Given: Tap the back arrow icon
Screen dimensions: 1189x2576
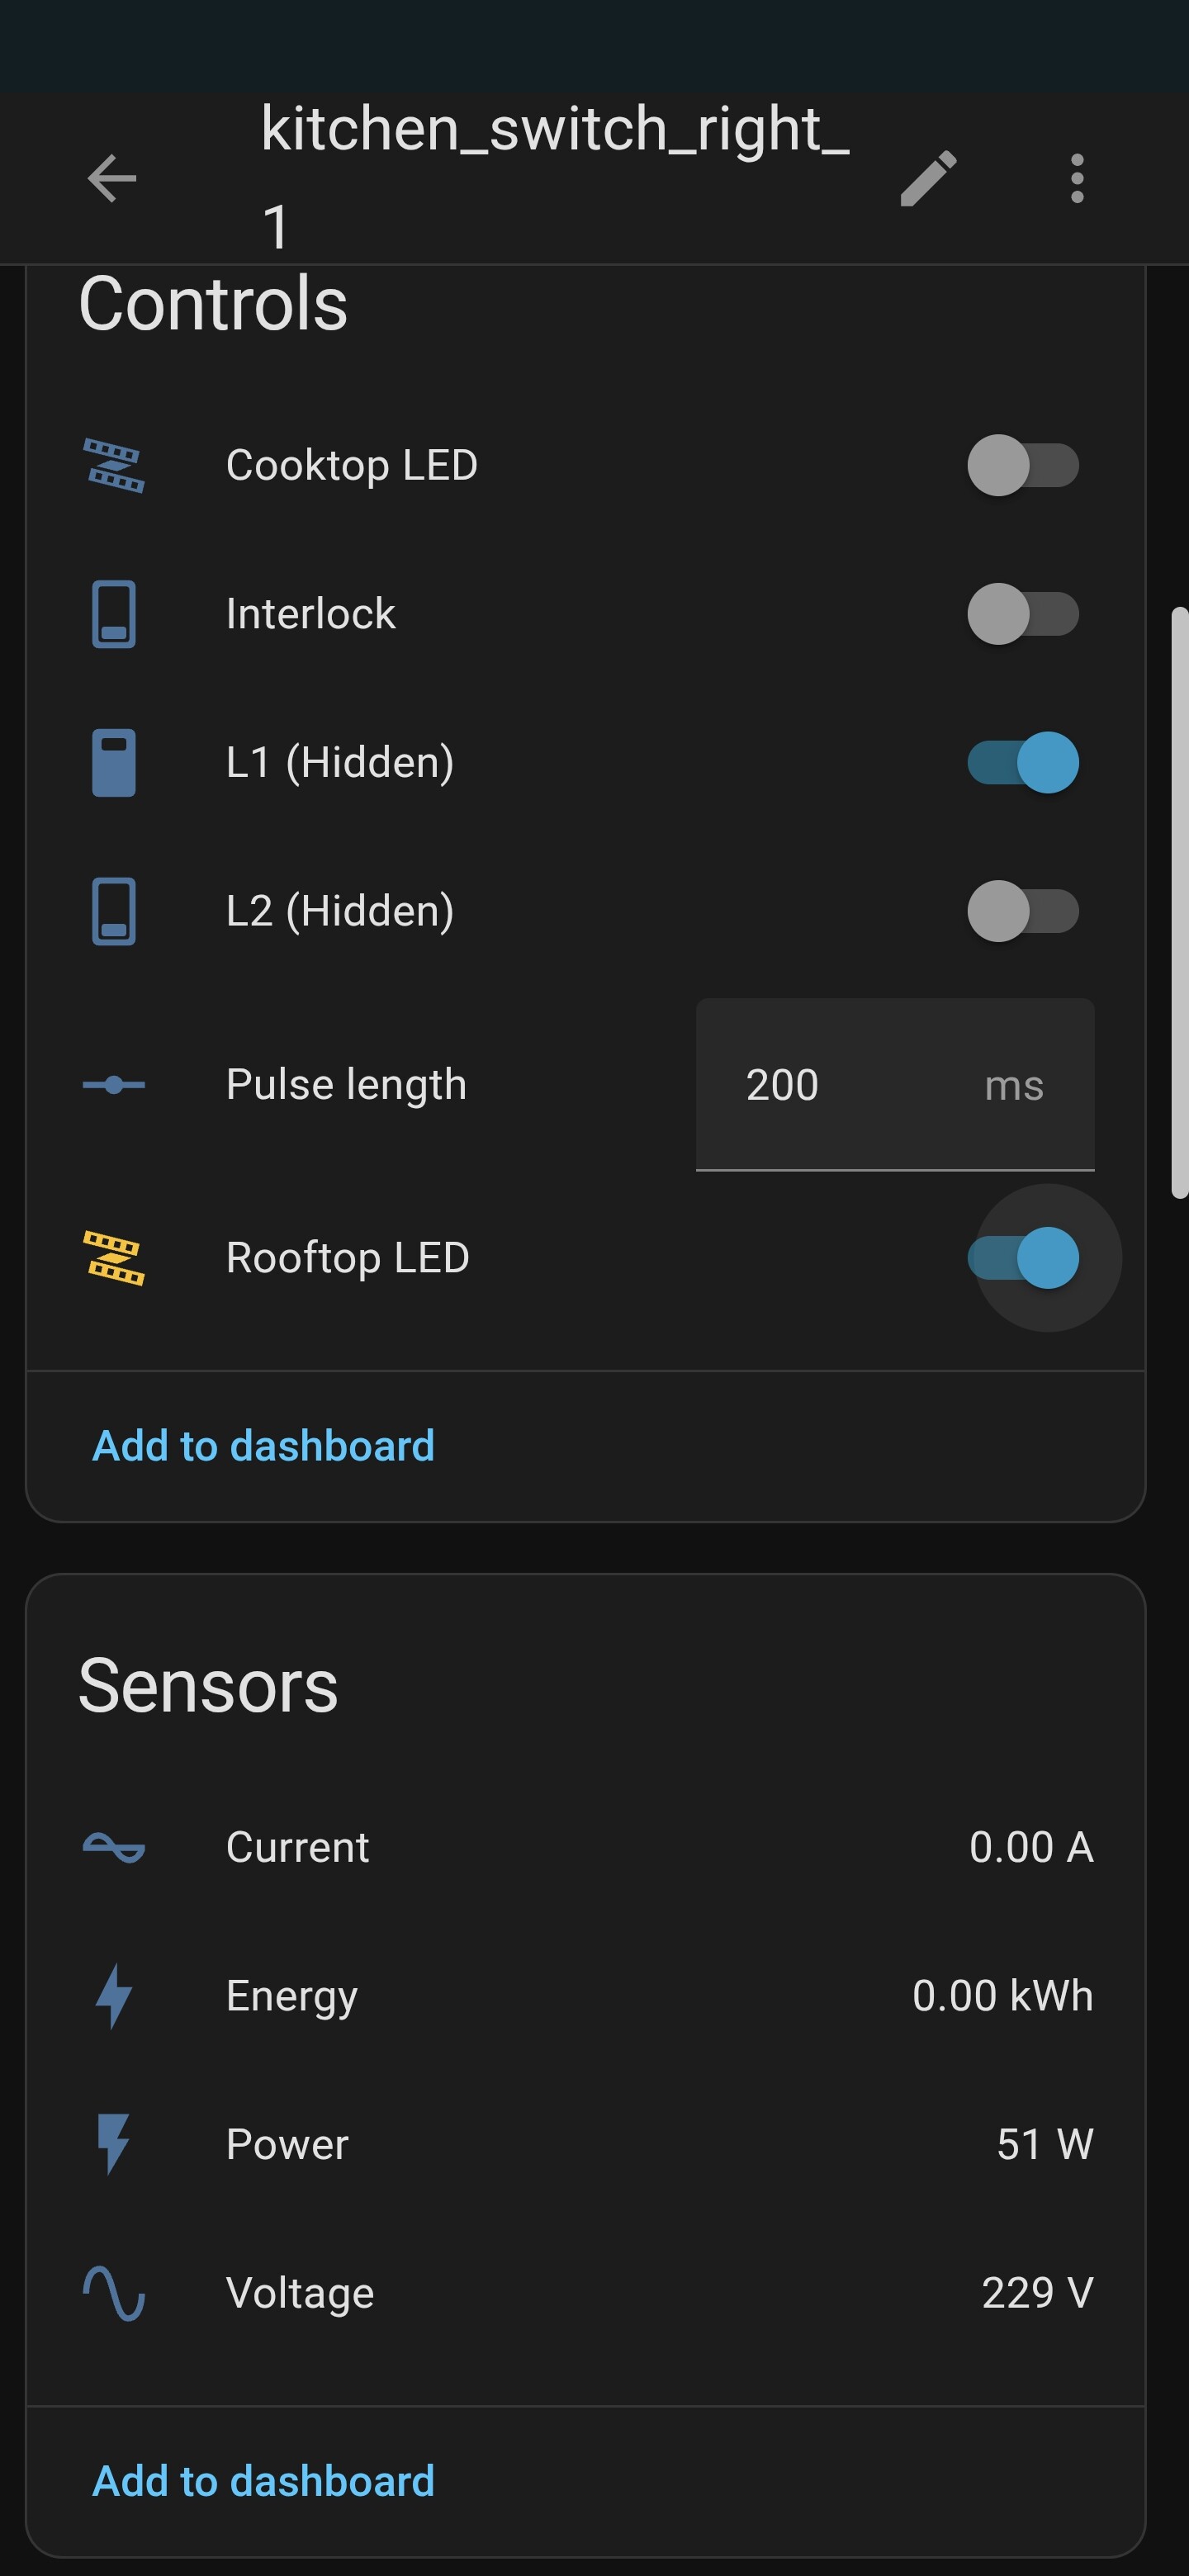Looking at the screenshot, I should pos(112,179).
